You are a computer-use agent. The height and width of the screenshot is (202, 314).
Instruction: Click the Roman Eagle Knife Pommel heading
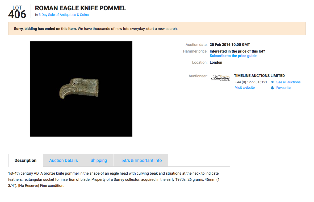(x=81, y=8)
